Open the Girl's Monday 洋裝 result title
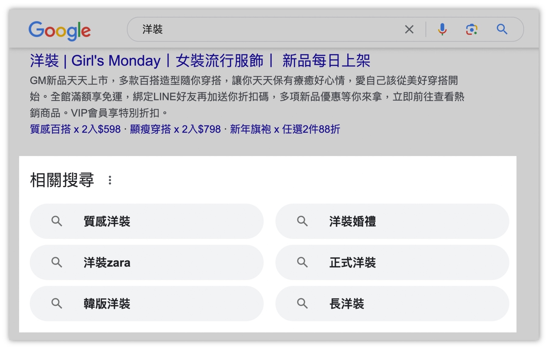 pos(200,60)
